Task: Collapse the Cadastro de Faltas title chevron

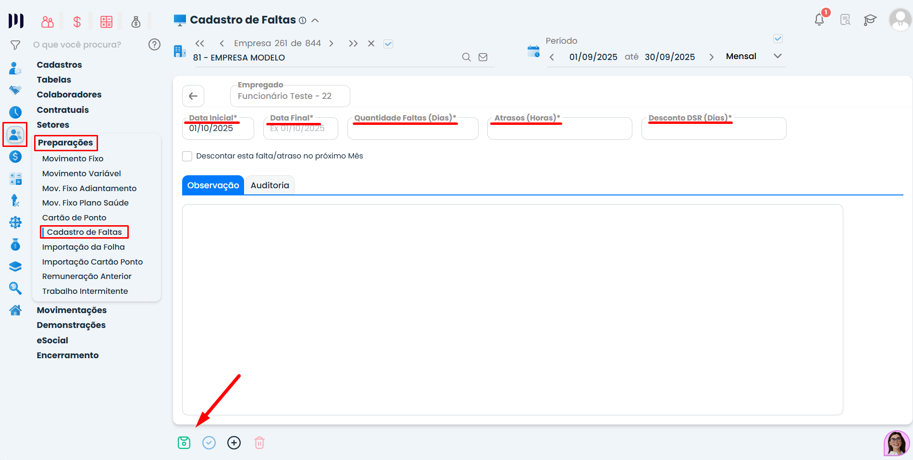Action: (315, 20)
